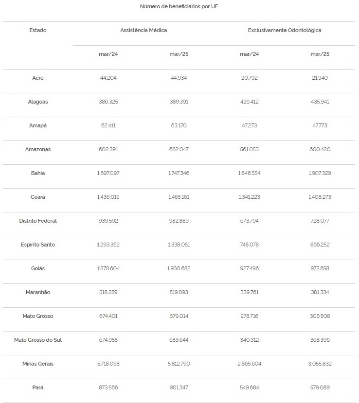This screenshot has width=359, height=403.
Task: Click the table title Número de beneficiários por UF
Action: click(179, 6)
